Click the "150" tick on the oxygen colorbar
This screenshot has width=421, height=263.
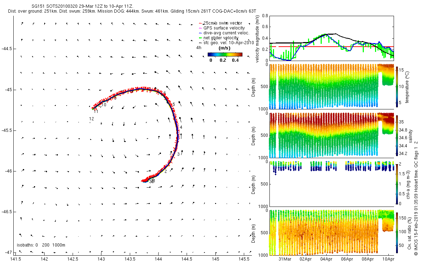pyautogui.click(x=403, y=218)
